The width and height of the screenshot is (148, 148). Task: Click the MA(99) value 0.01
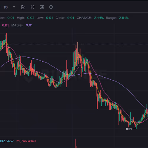point(29,25)
